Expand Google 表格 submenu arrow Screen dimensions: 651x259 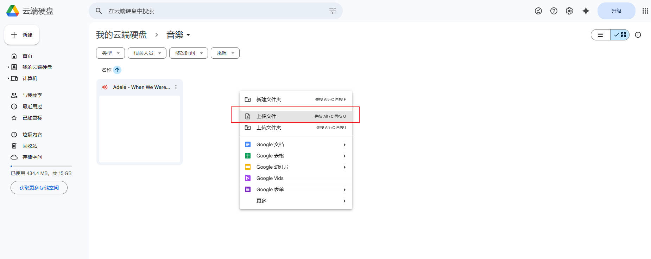[345, 156]
